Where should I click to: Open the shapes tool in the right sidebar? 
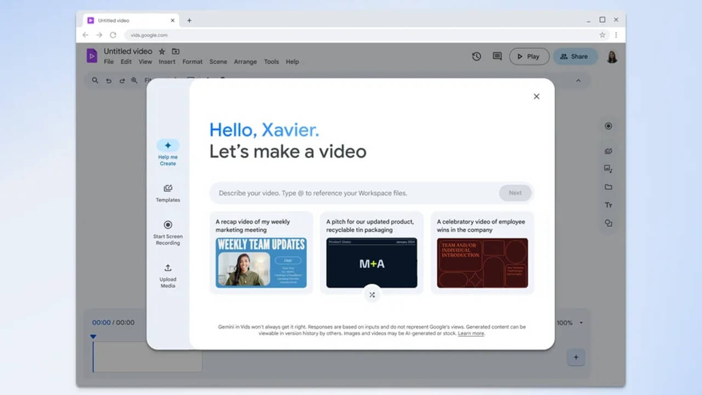coord(608,223)
